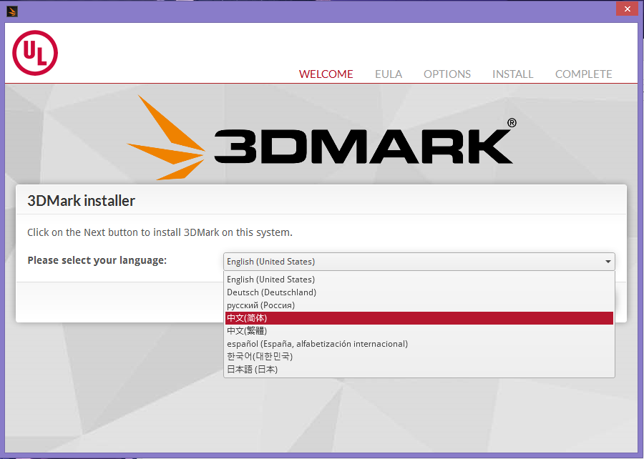The width and height of the screenshot is (644, 459).
Task: Close the installer window
Action: [x=625, y=9]
